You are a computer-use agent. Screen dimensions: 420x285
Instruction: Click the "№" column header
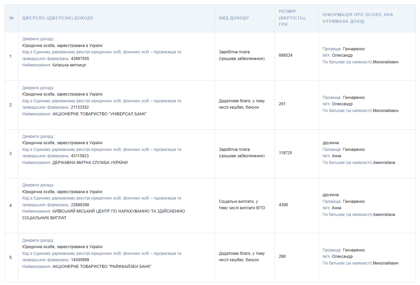[11, 18]
